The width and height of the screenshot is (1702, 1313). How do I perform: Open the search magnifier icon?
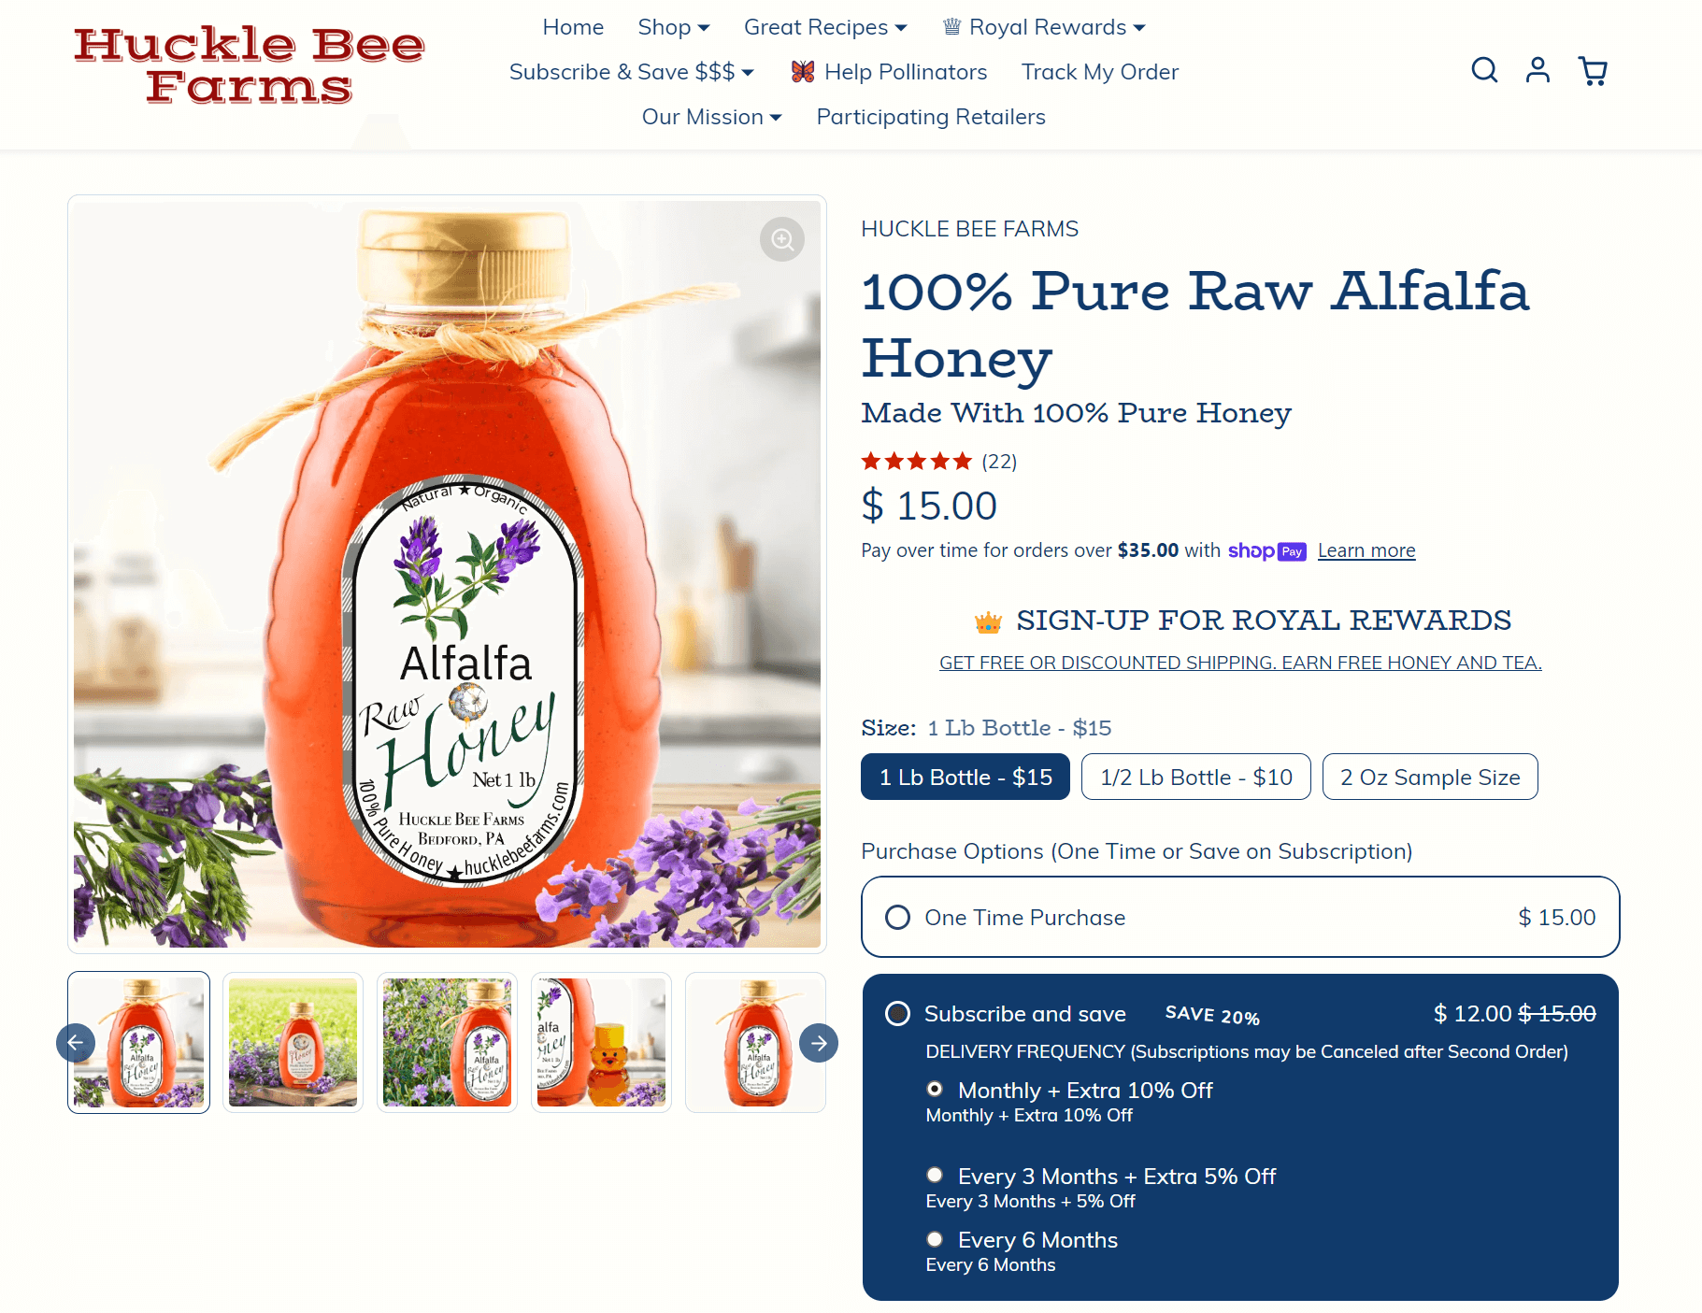(1484, 70)
